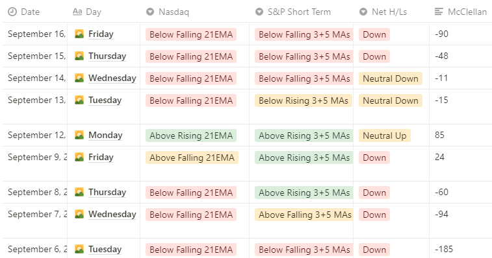Viewport: 492px width, 258px height.
Task: Click the page image icon for September 16 Friday
Action: coord(79,34)
